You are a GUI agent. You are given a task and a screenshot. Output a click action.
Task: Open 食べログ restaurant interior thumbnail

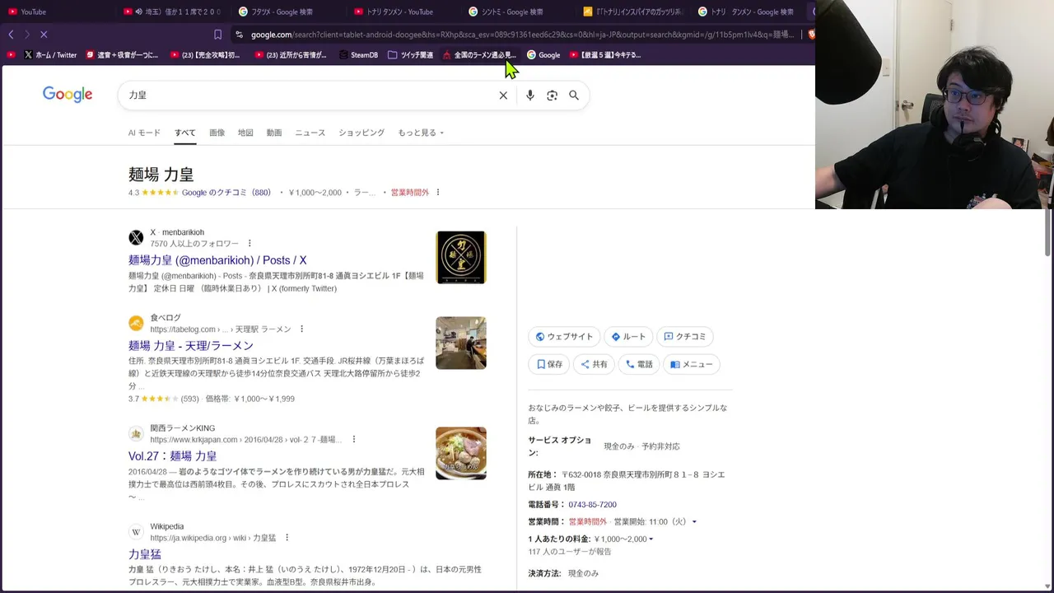point(461,343)
